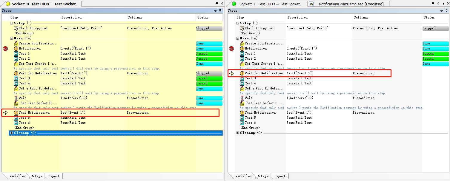
Task: Click the Description column header in Socket 0
Action: (x=93, y=17)
